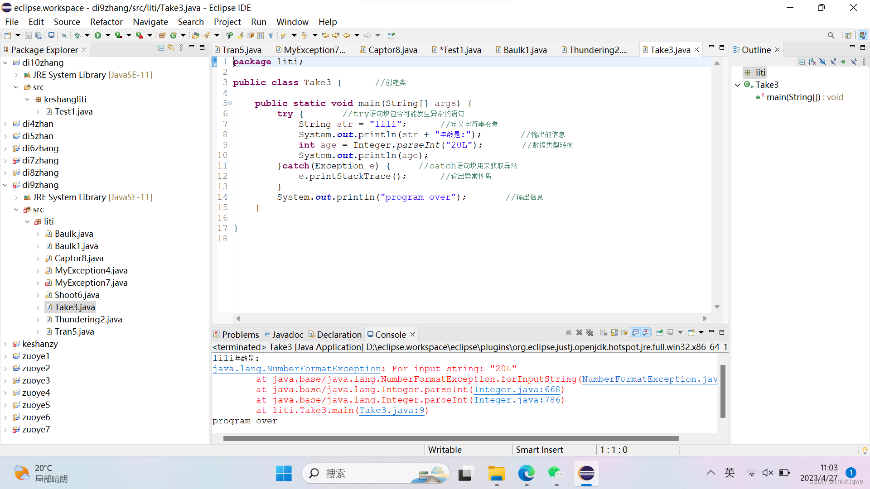Toggle Show Console on standard output change
The height and width of the screenshot is (489, 870).
(x=635, y=333)
